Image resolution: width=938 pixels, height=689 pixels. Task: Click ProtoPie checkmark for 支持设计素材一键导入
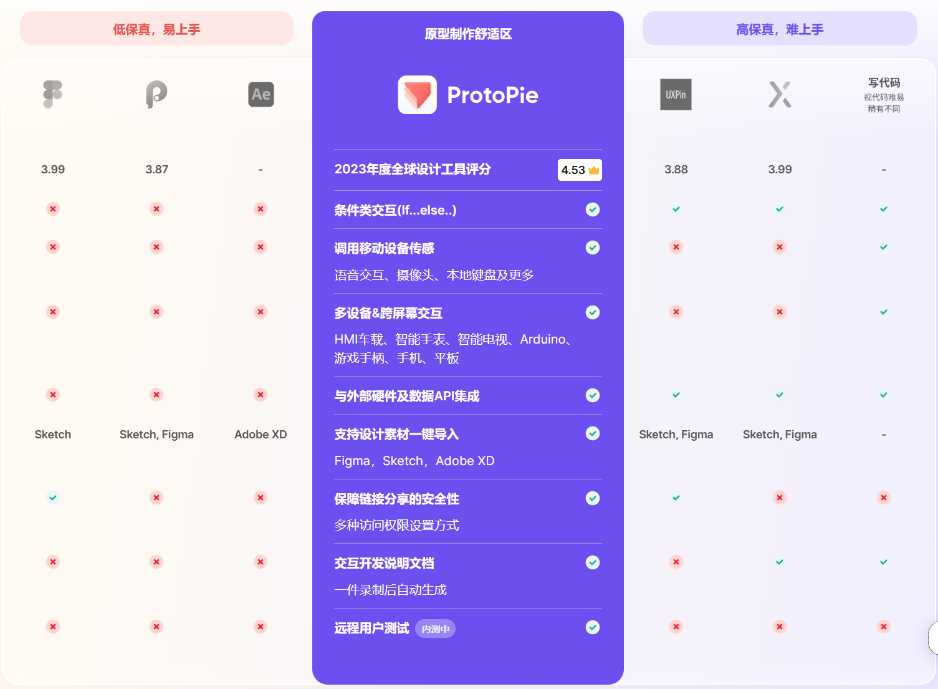tap(593, 433)
